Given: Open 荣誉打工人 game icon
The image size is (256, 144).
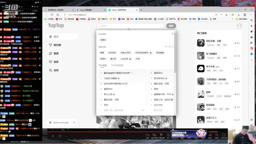Looking at the screenshot, I should (201, 120).
